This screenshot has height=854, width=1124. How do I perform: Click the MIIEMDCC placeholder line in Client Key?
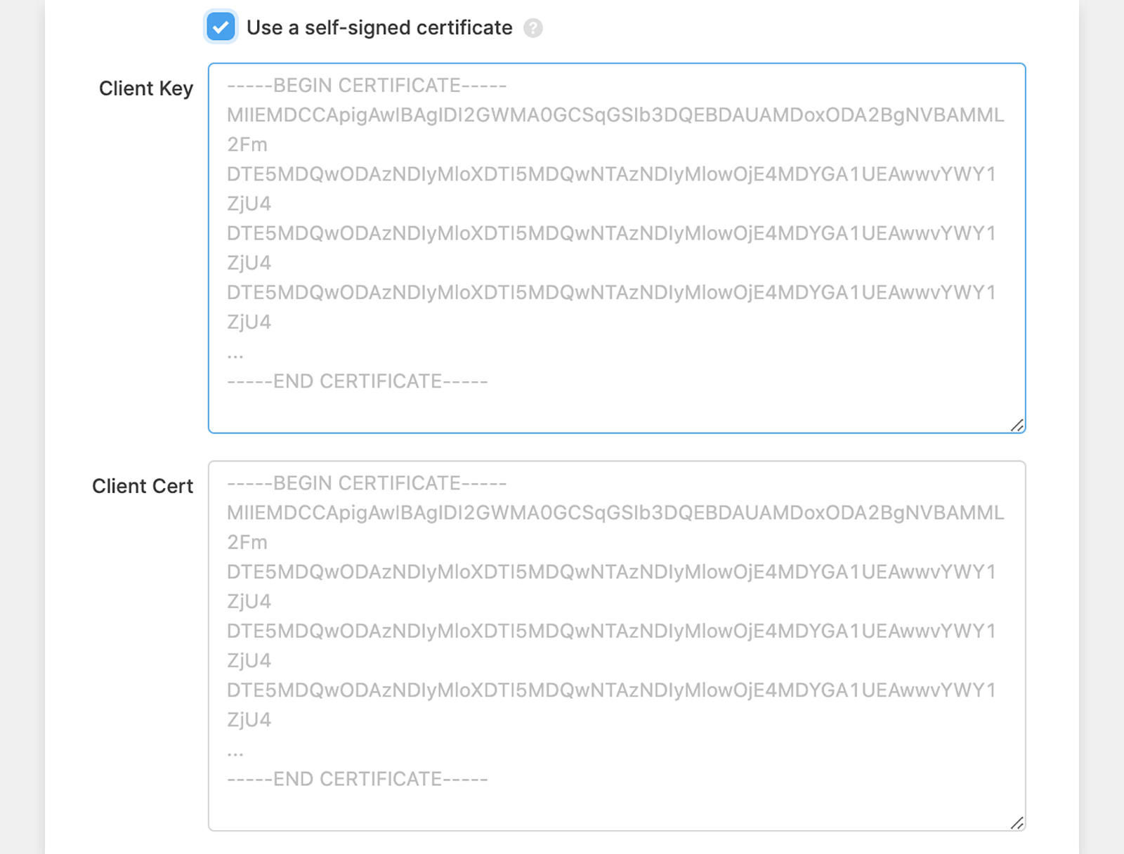click(x=615, y=115)
